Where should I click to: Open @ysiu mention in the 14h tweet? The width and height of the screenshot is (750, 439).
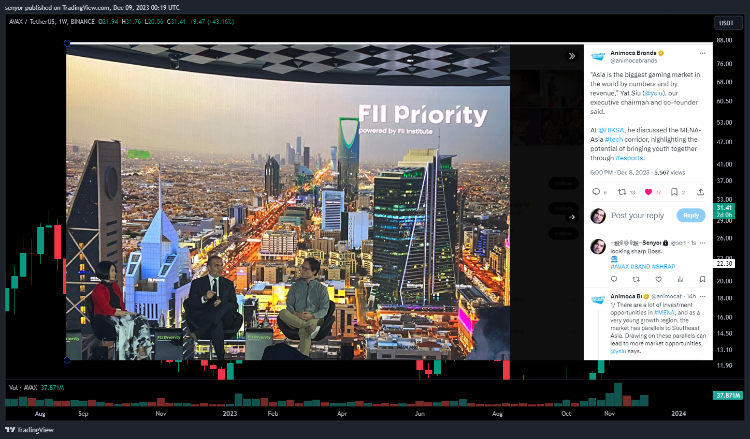618,352
